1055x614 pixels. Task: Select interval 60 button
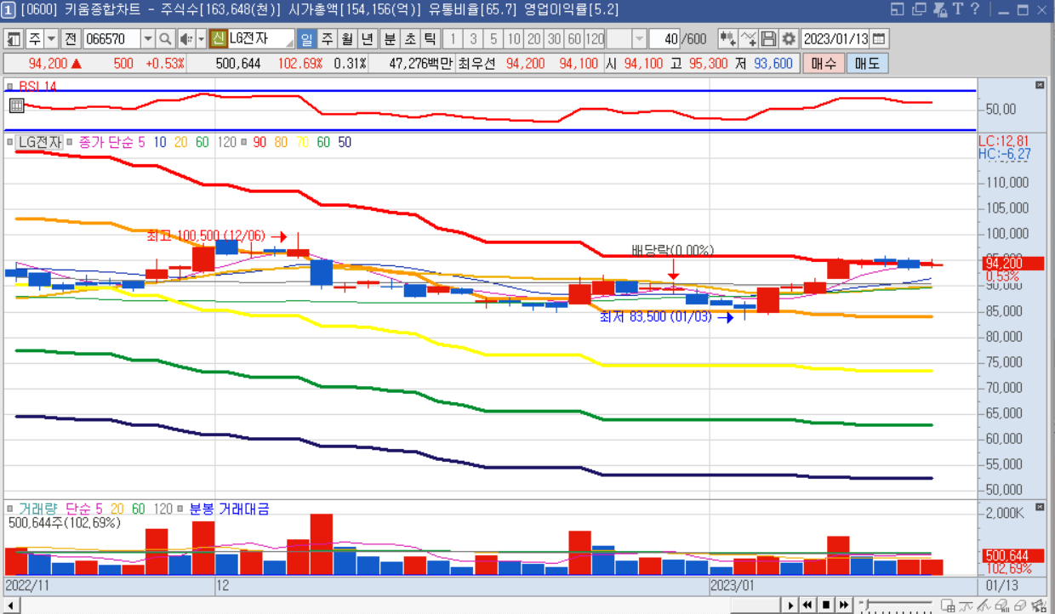pos(574,39)
